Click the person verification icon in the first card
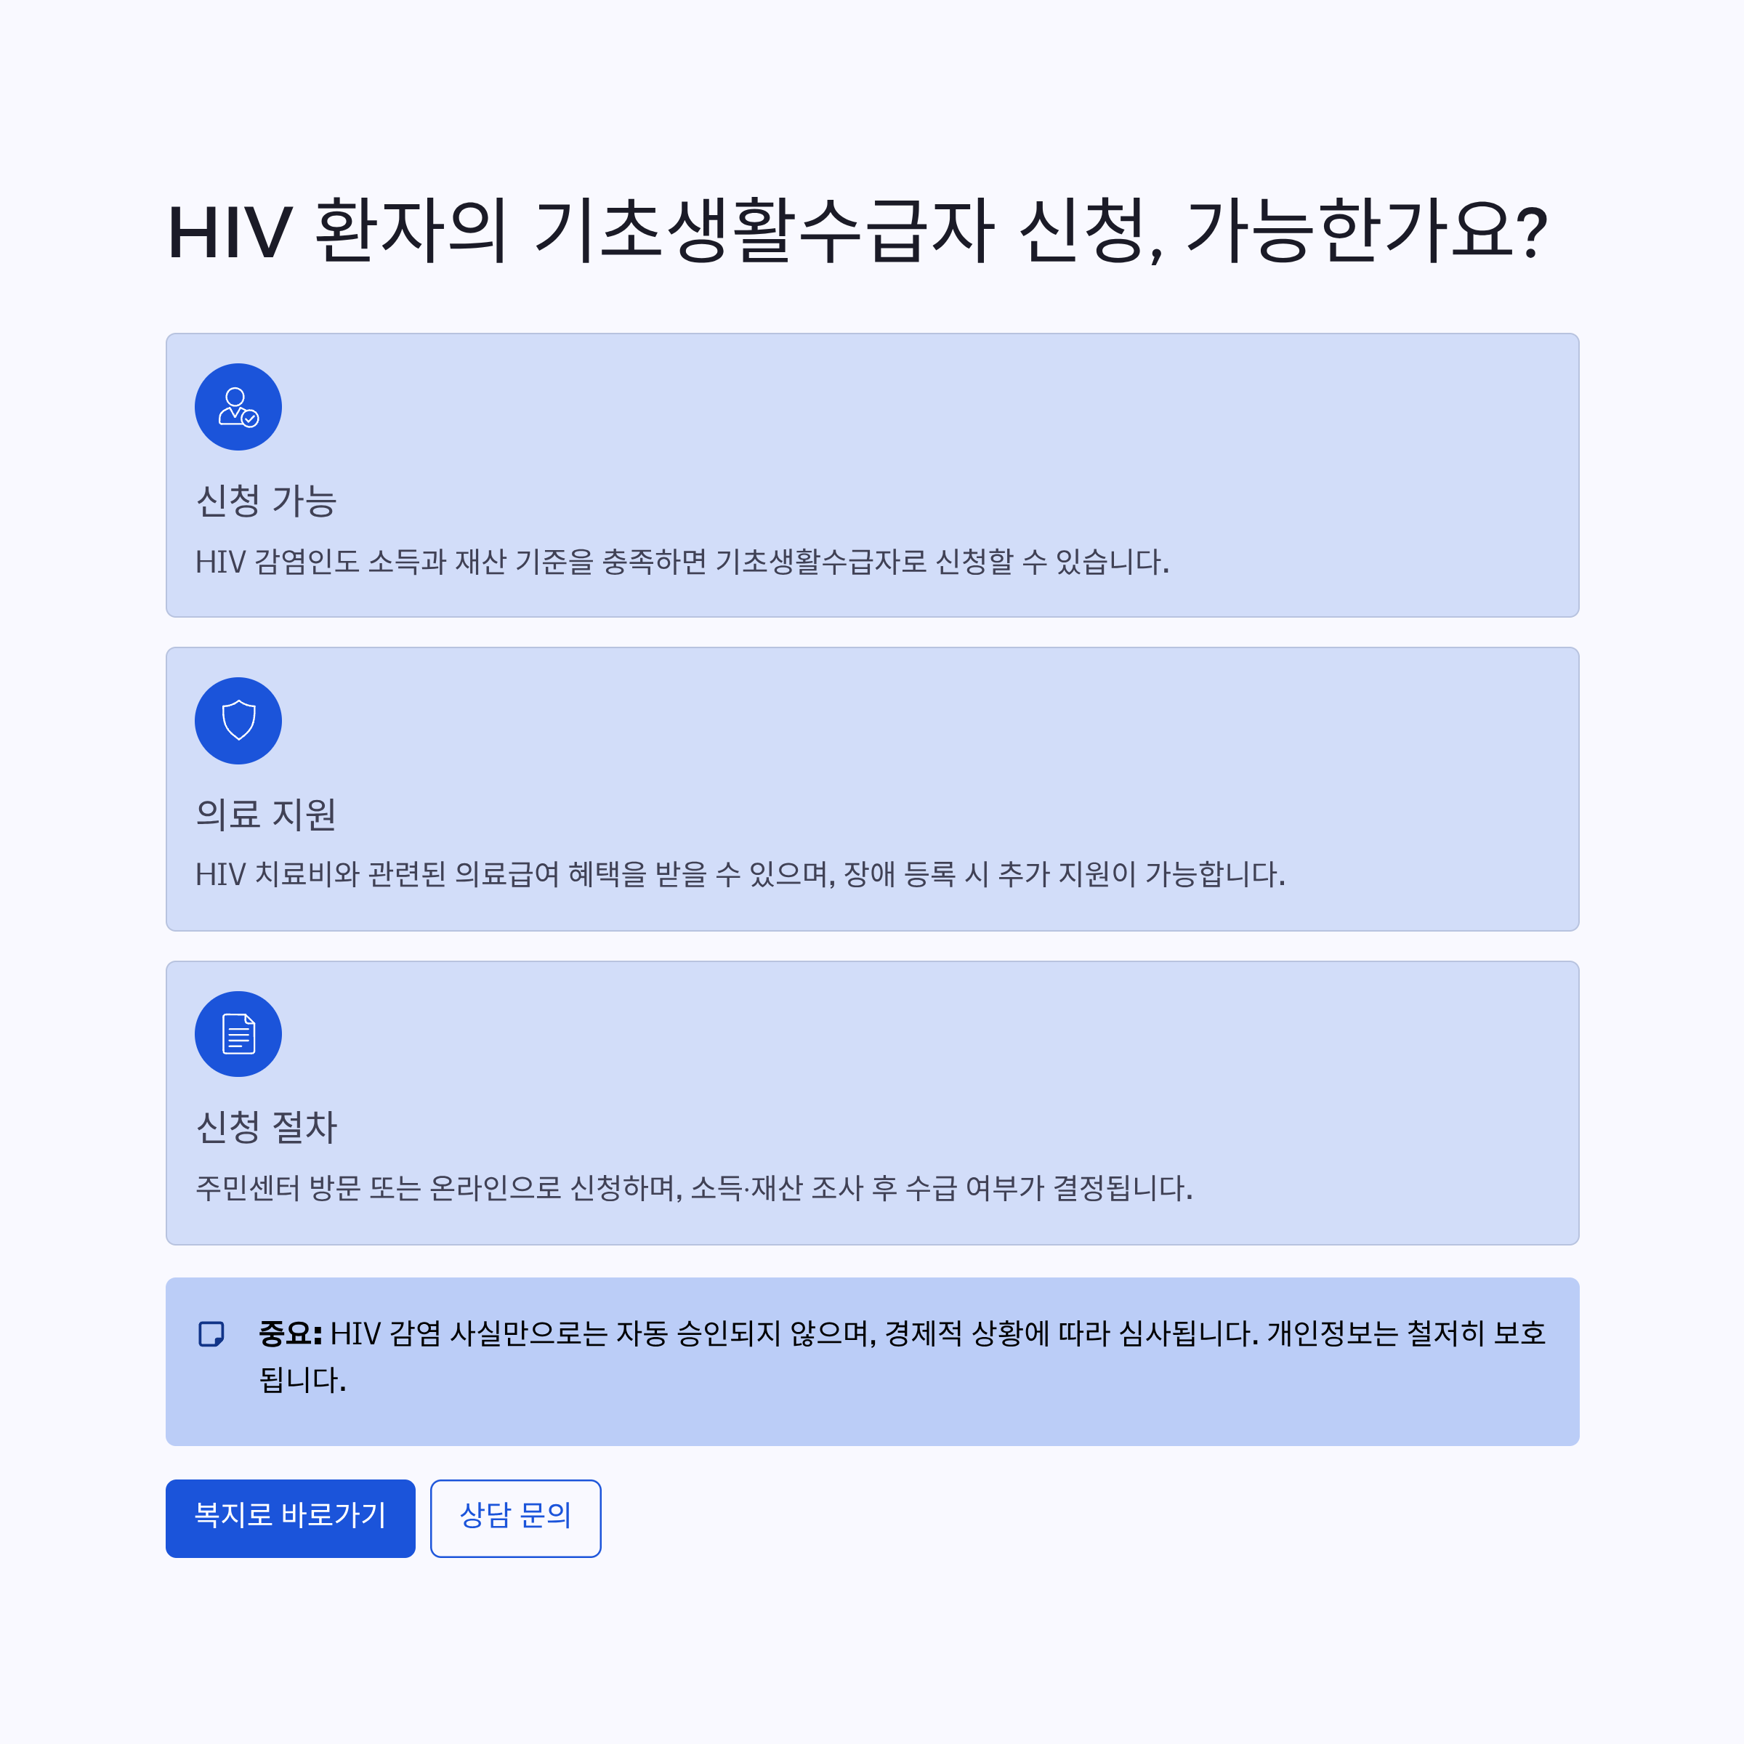Screen dimensions: 1744x1744 coord(238,406)
